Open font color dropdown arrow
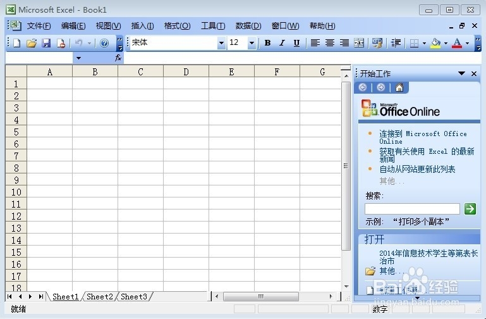This screenshot has height=319, width=486. click(467, 43)
